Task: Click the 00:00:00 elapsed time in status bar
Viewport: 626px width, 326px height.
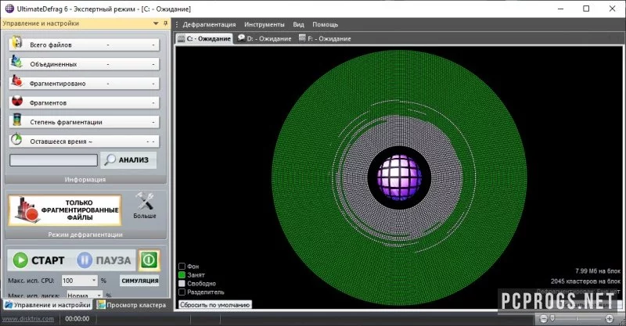Action: (77, 319)
